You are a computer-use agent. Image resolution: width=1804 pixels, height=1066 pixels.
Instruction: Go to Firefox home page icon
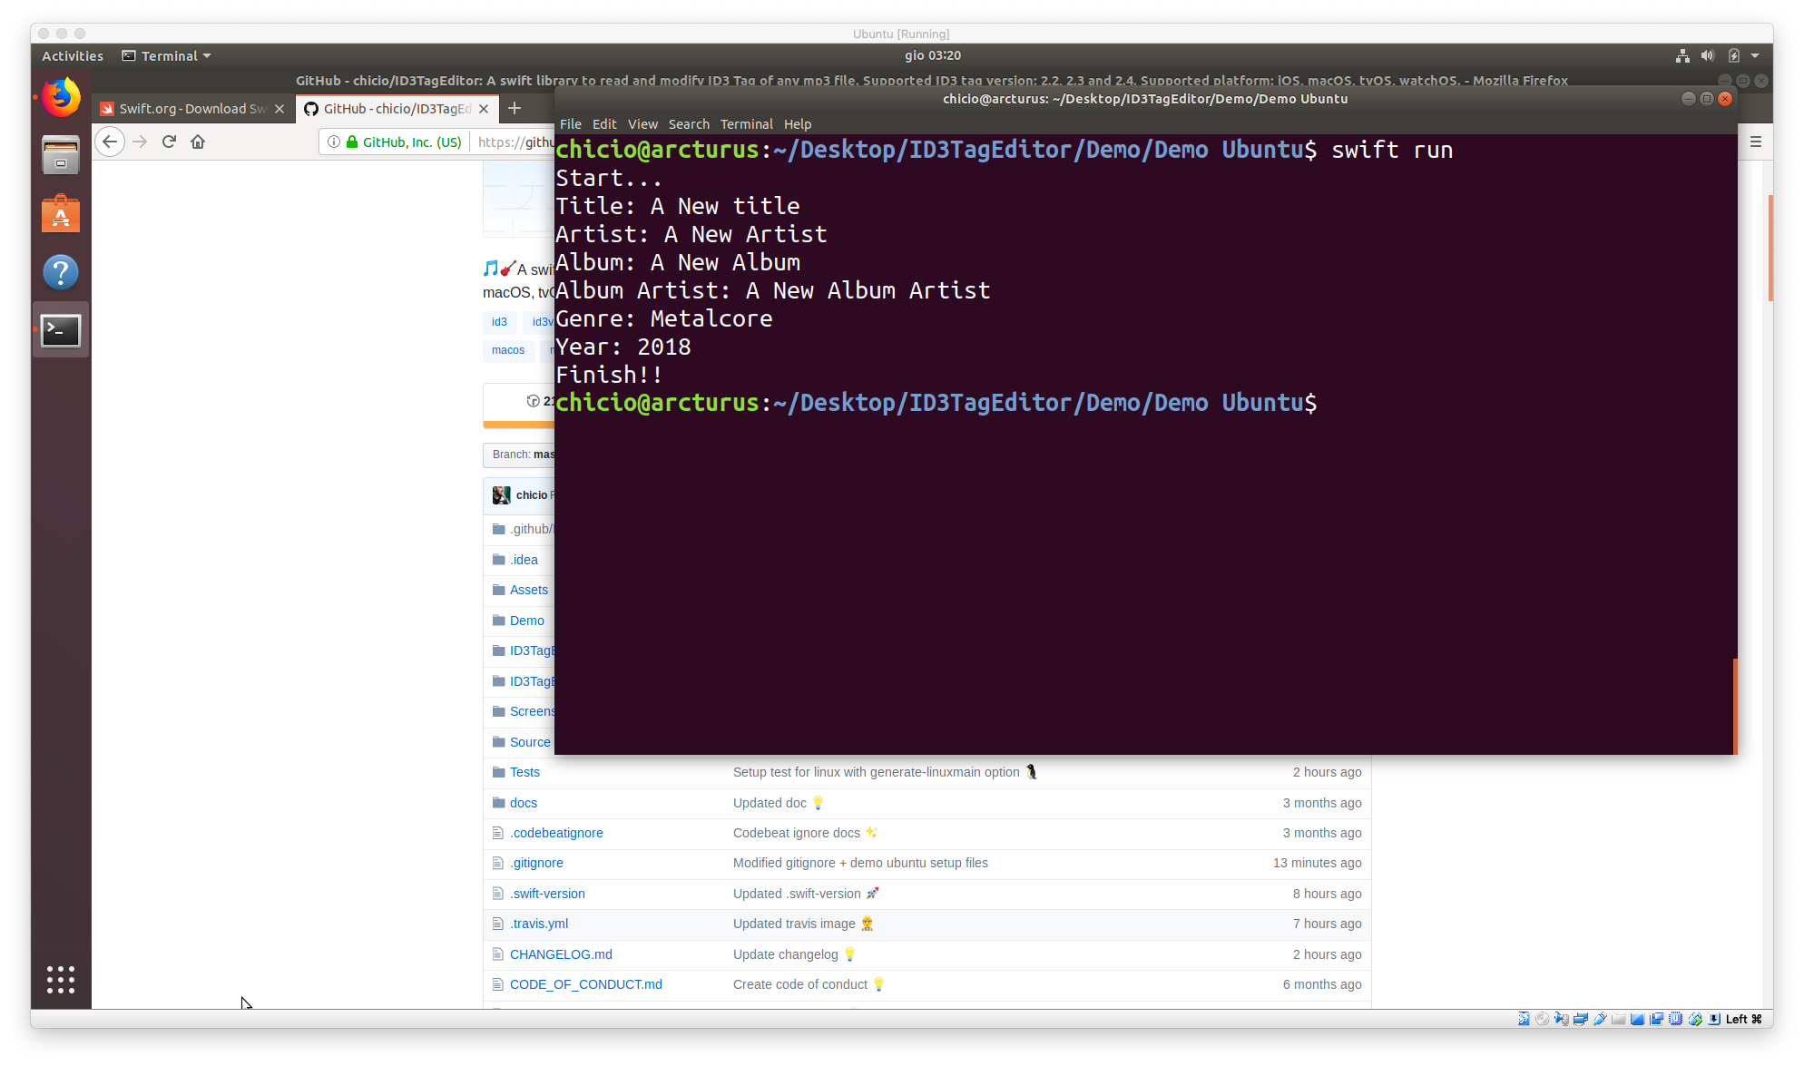pyautogui.click(x=198, y=142)
